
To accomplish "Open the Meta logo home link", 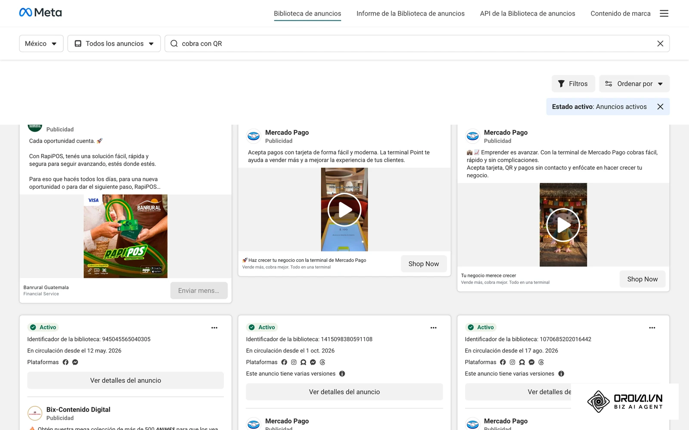I will 40,12.
